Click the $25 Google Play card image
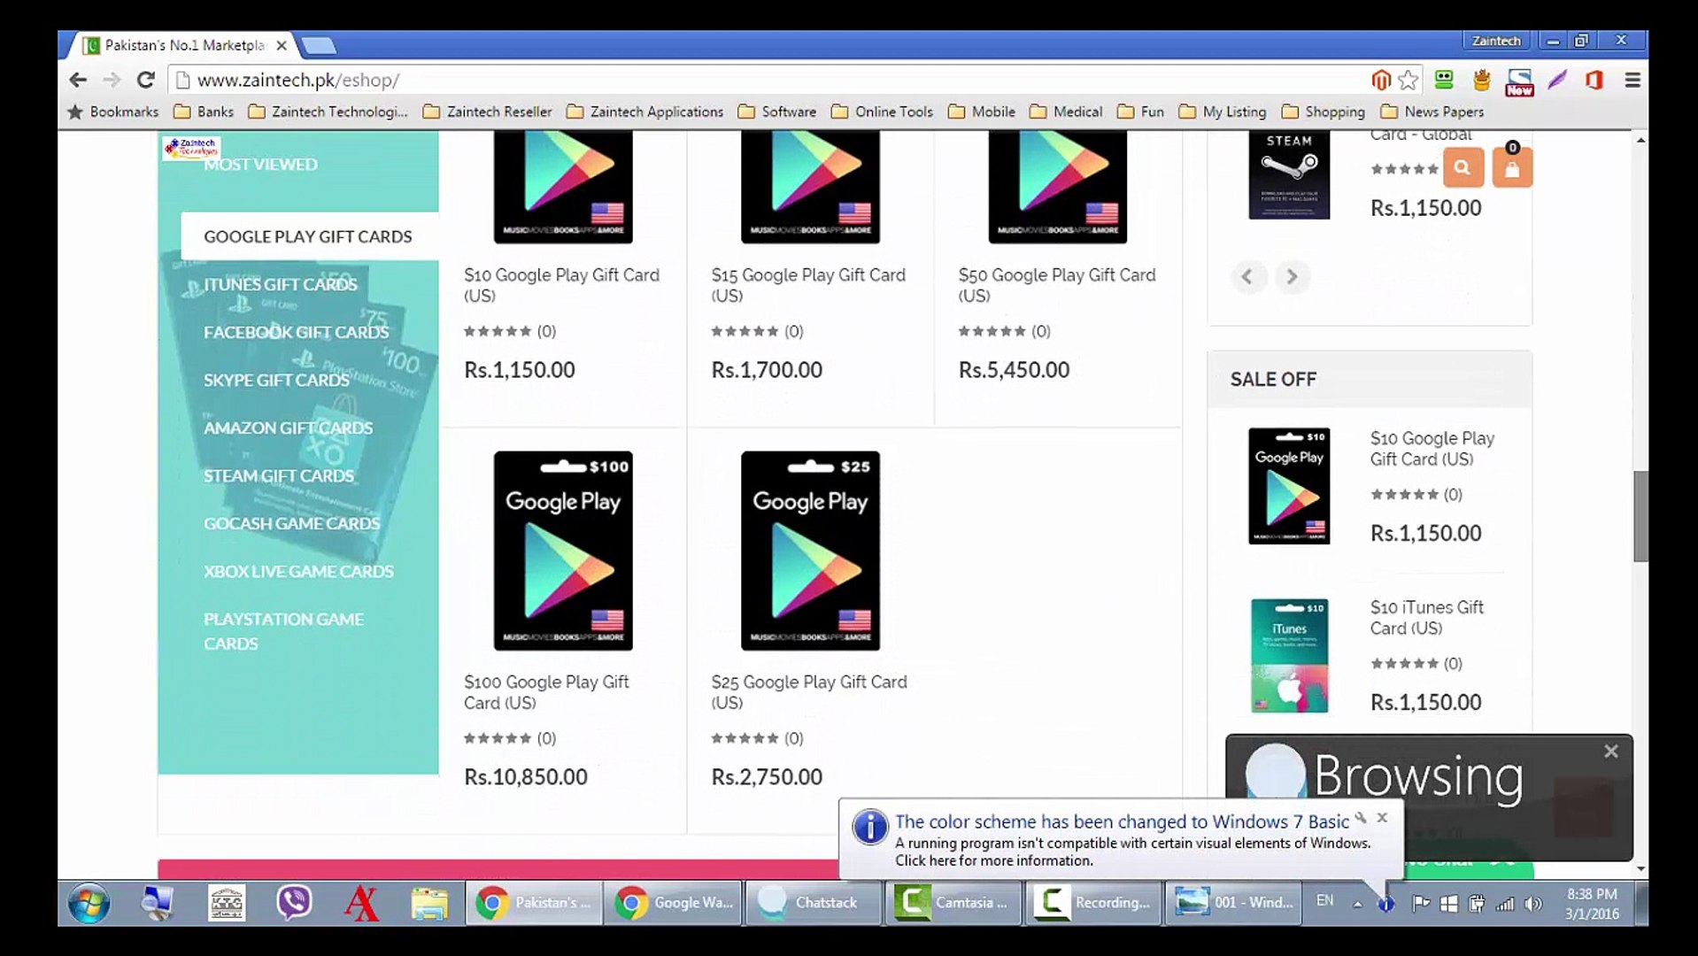Image resolution: width=1698 pixels, height=956 pixels. point(810,551)
